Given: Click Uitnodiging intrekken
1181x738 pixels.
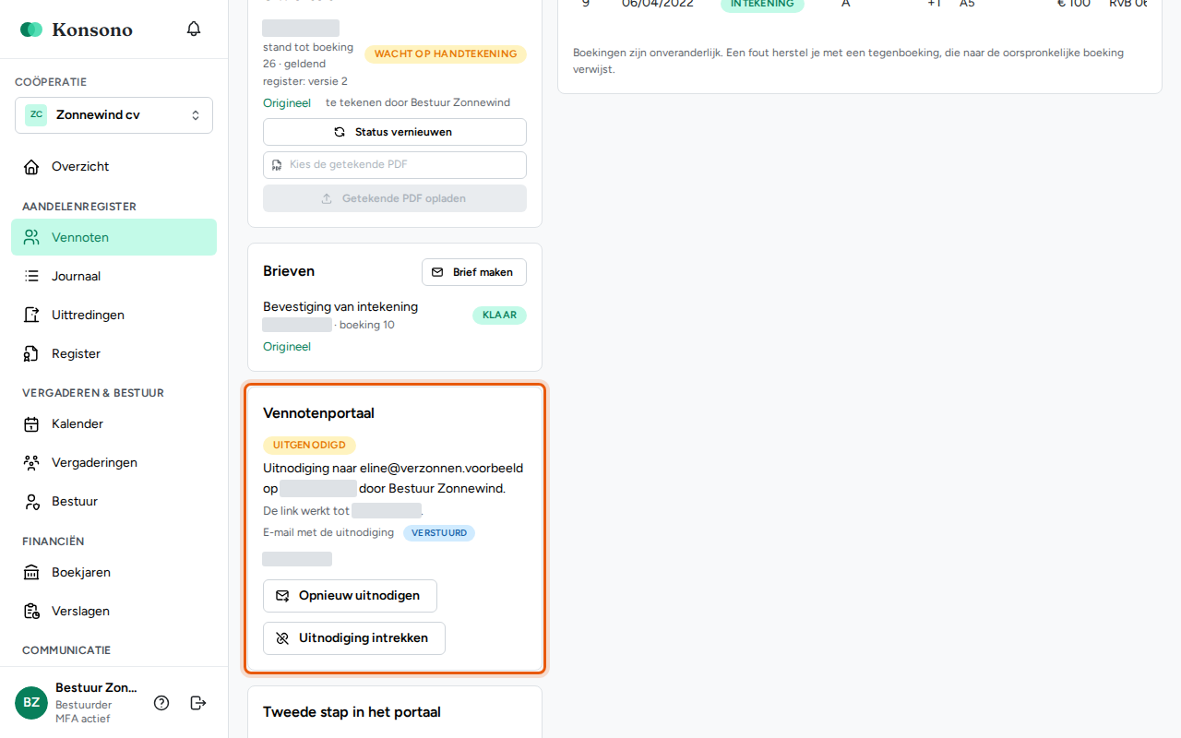Looking at the screenshot, I should tap(354, 638).
